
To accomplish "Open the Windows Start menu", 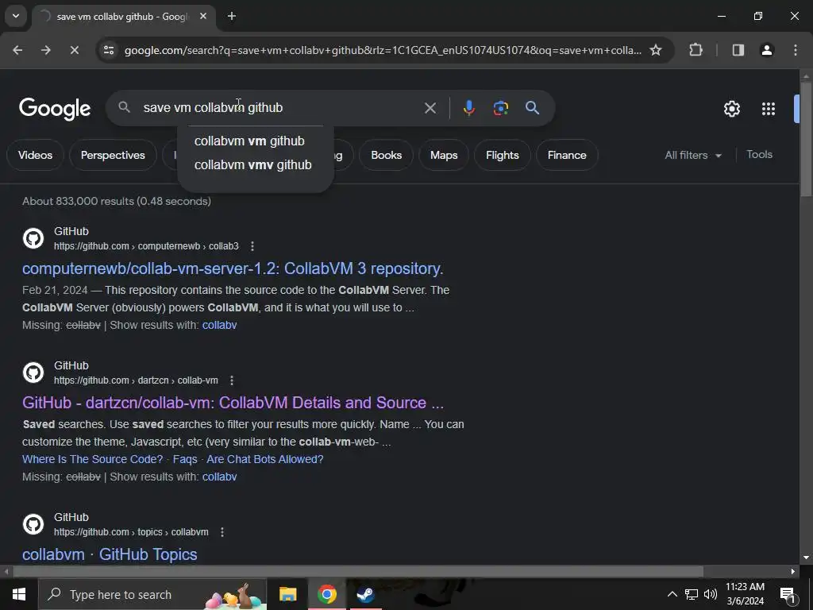I will [x=19, y=594].
